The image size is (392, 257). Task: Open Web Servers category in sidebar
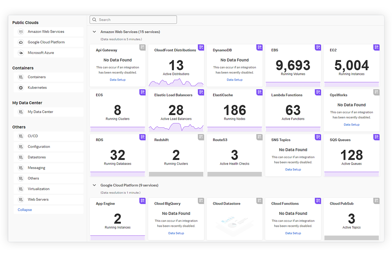[48, 199]
